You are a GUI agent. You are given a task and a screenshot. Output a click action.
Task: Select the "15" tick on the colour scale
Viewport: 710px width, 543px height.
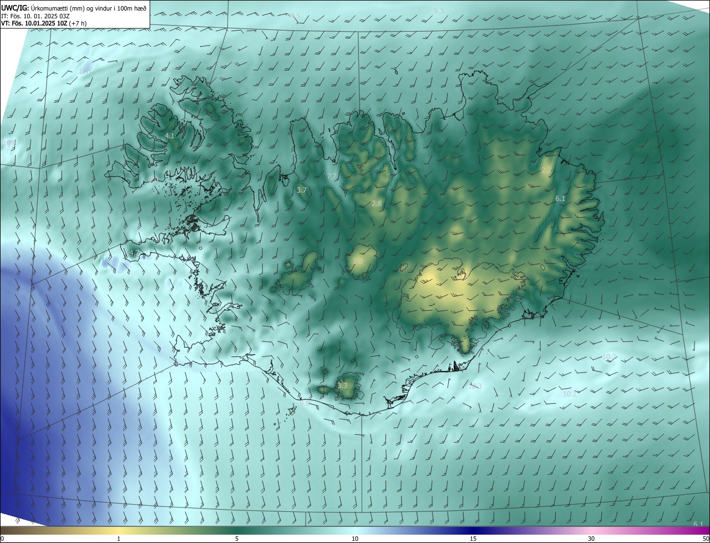(x=473, y=539)
